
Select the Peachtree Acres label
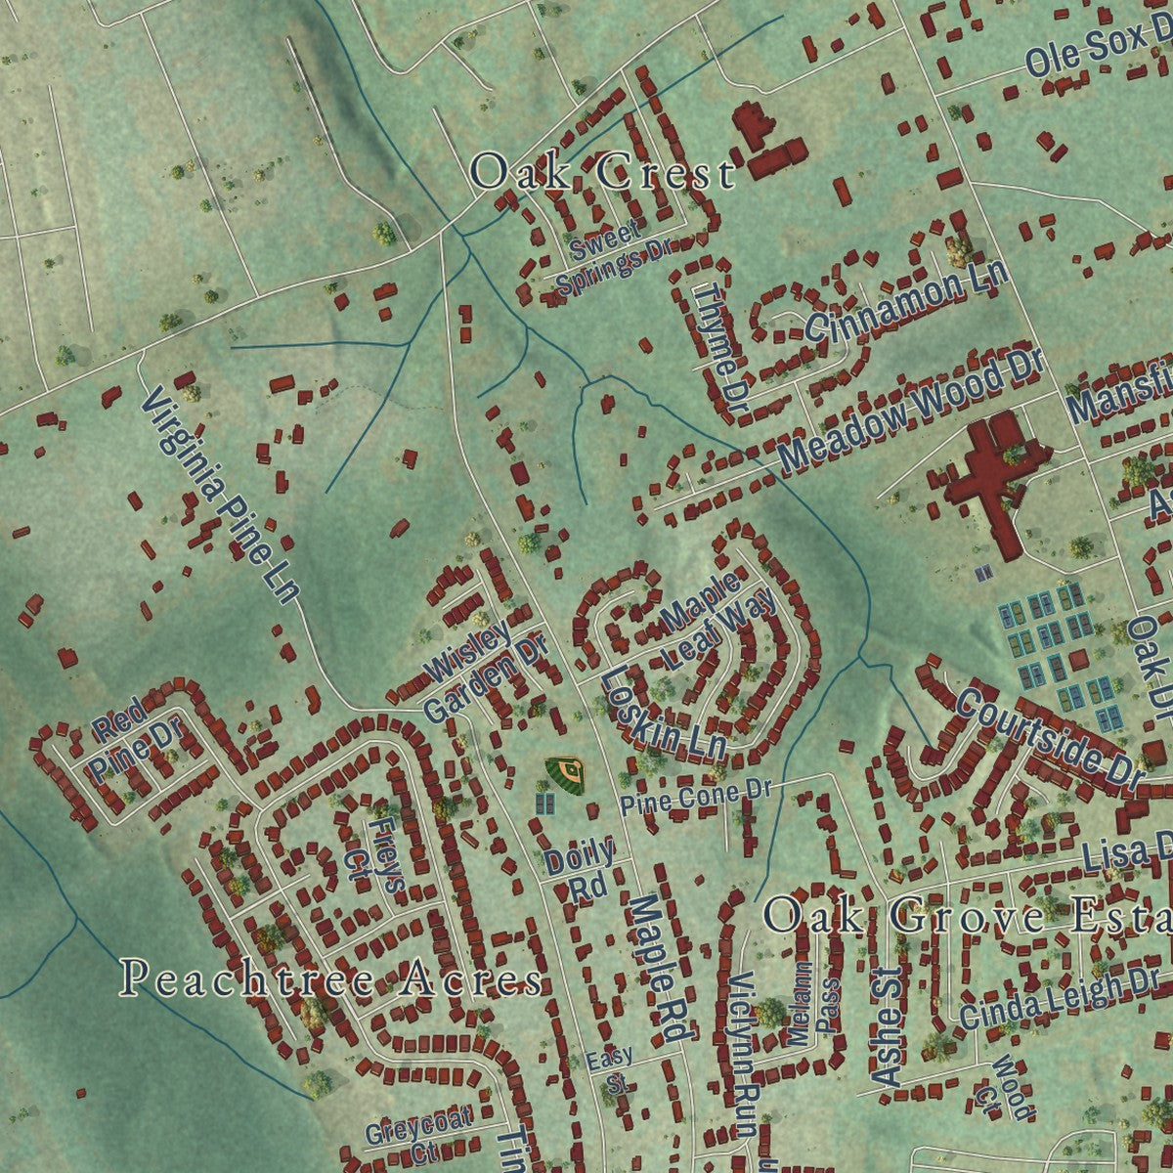point(331,978)
